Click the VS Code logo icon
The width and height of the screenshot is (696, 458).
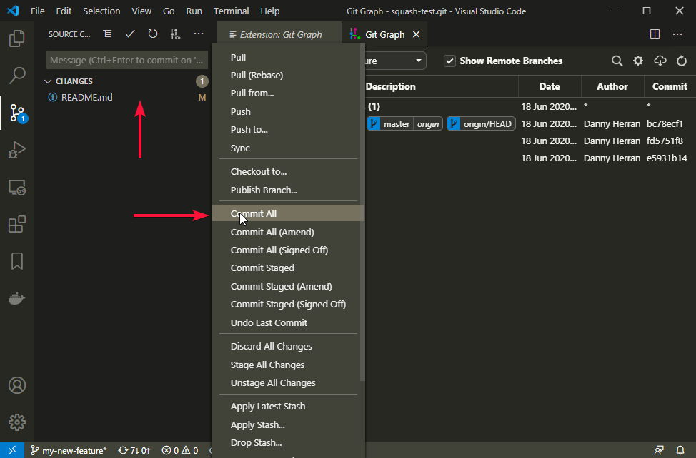[x=13, y=11]
